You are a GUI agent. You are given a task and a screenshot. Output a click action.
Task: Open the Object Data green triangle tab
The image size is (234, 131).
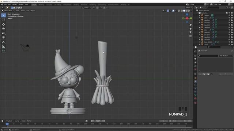point(195,95)
